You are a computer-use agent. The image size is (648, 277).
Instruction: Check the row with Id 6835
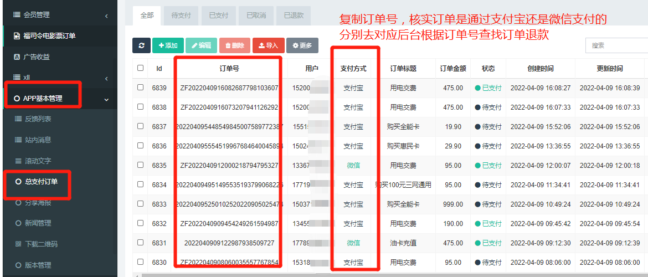141,165
